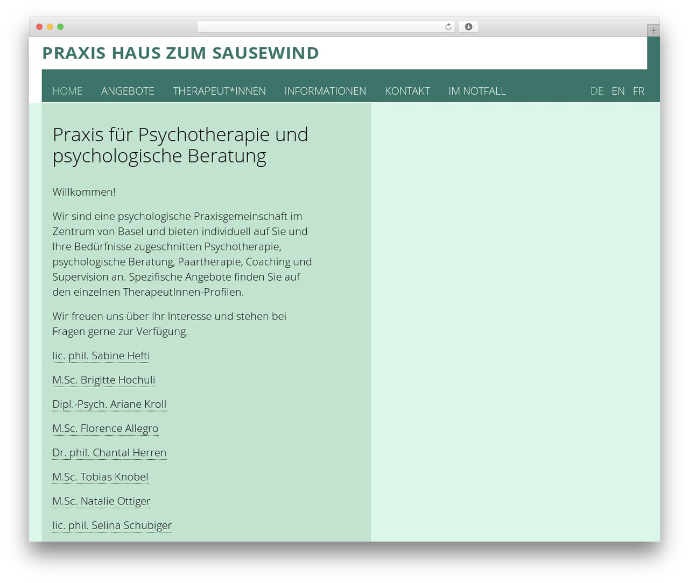
Task: Minimize the window using the yellow button
Action: (x=50, y=27)
